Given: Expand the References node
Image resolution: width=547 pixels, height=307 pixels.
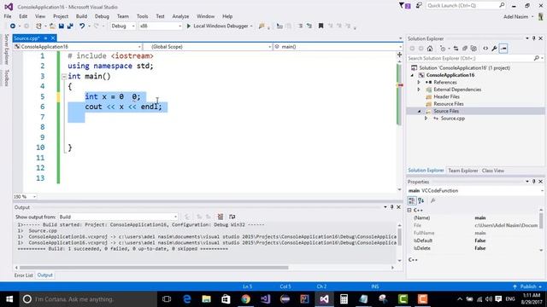Looking at the screenshot, I should (419, 83).
